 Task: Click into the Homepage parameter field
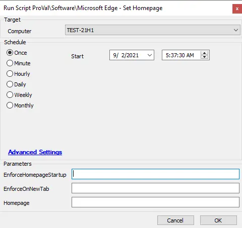pos(155,202)
